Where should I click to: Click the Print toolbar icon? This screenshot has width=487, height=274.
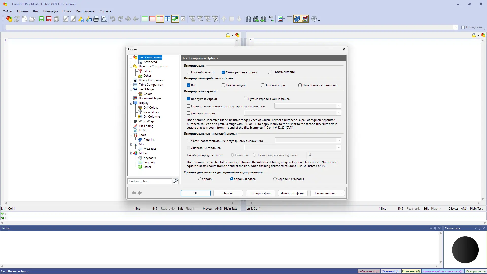click(96, 19)
